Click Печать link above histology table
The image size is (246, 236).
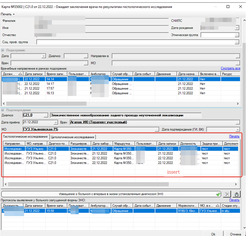point(234,136)
